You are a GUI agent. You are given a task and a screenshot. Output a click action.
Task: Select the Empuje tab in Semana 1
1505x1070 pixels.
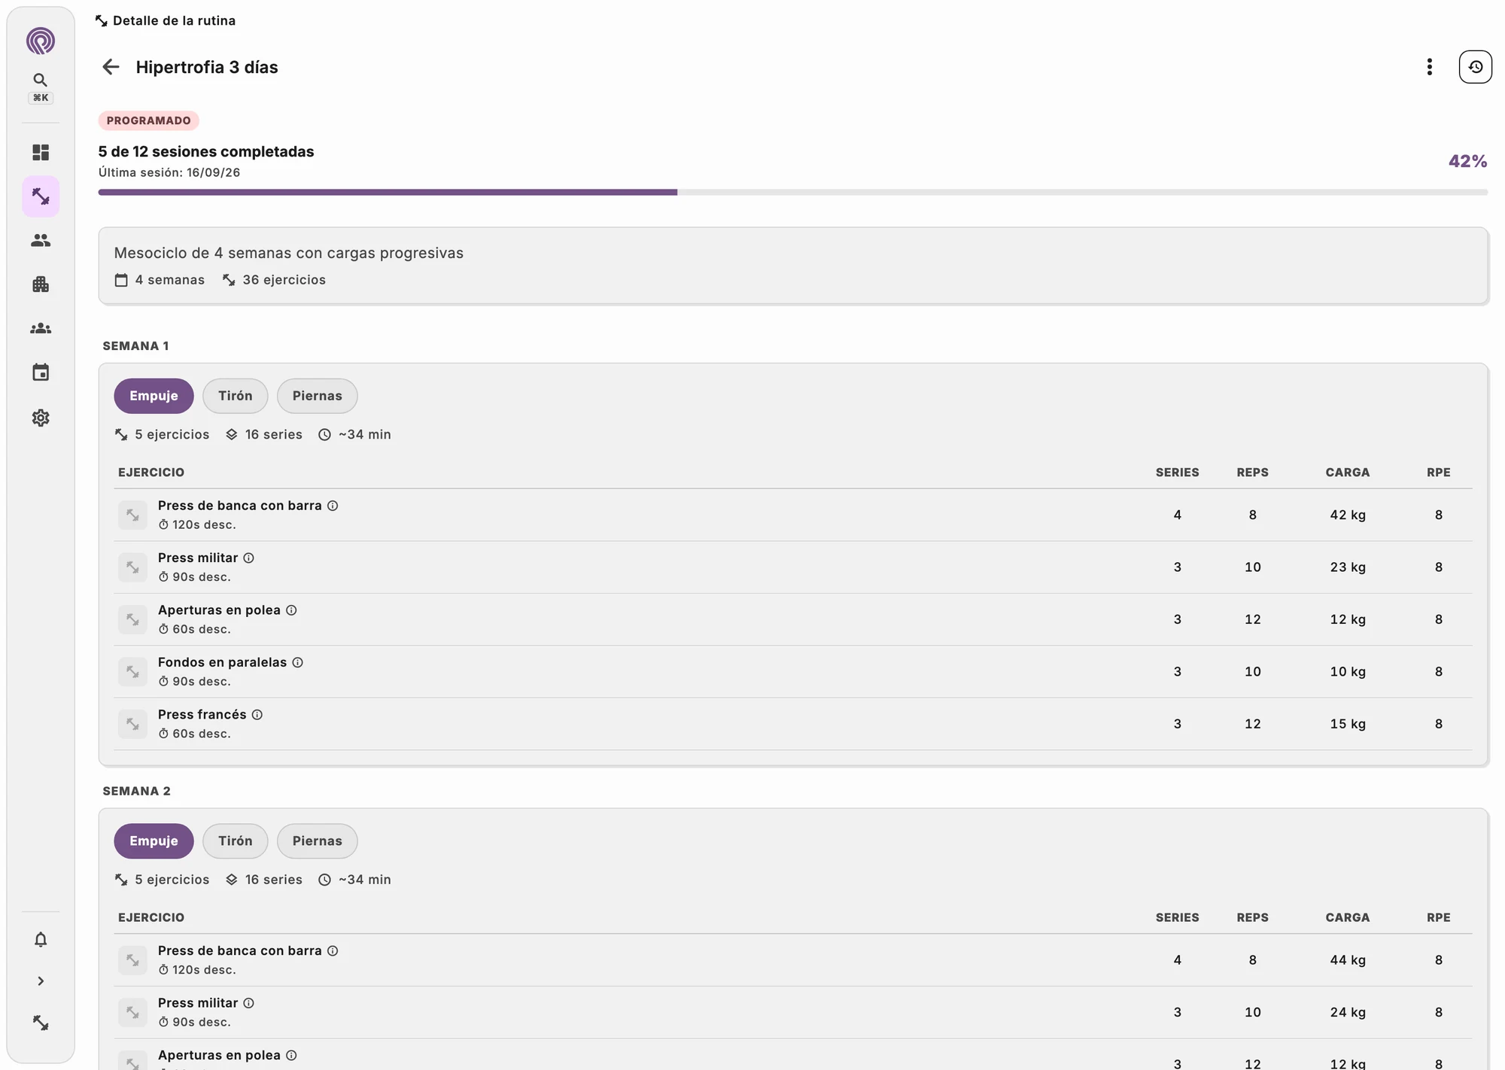tap(154, 396)
